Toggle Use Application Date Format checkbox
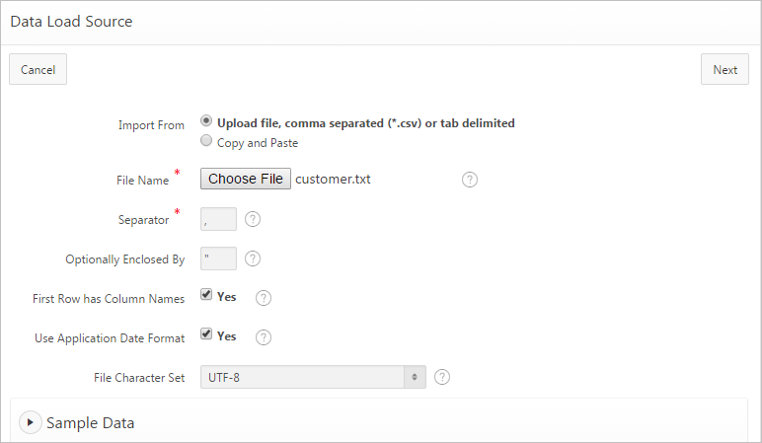The width and height of the screenshot is (762, 443). 206,334
